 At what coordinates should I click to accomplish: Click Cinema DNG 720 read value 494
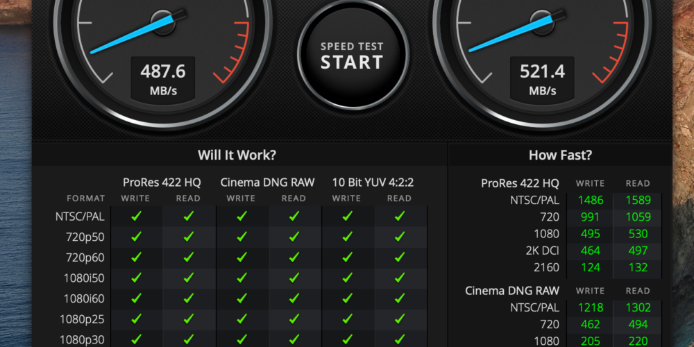point(638,324)
